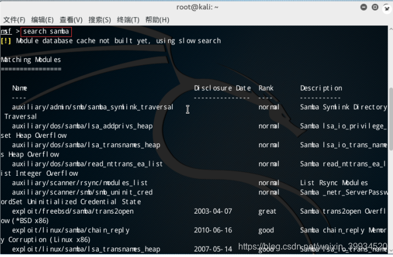Click the 'Description' column header

pyautogui.click(x=321, y=88)
